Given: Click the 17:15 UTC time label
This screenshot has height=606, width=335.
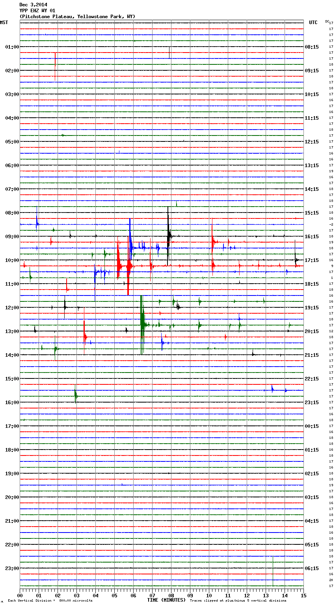Looking at the screenshot, I should click(x=312, y=260).
